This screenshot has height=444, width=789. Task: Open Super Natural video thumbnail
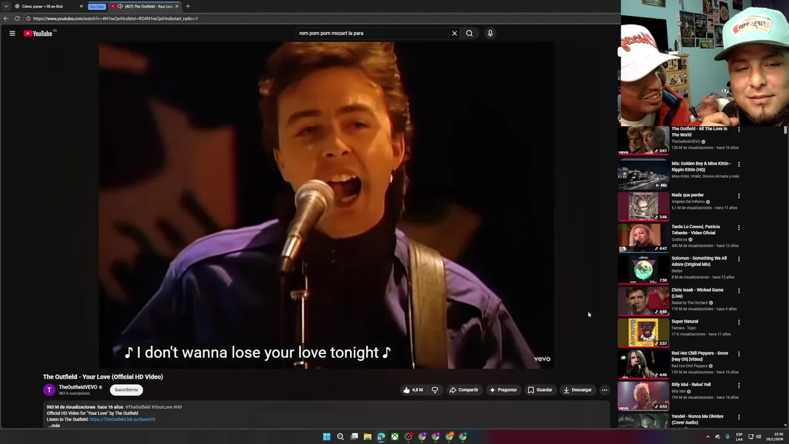click(644, 332)
